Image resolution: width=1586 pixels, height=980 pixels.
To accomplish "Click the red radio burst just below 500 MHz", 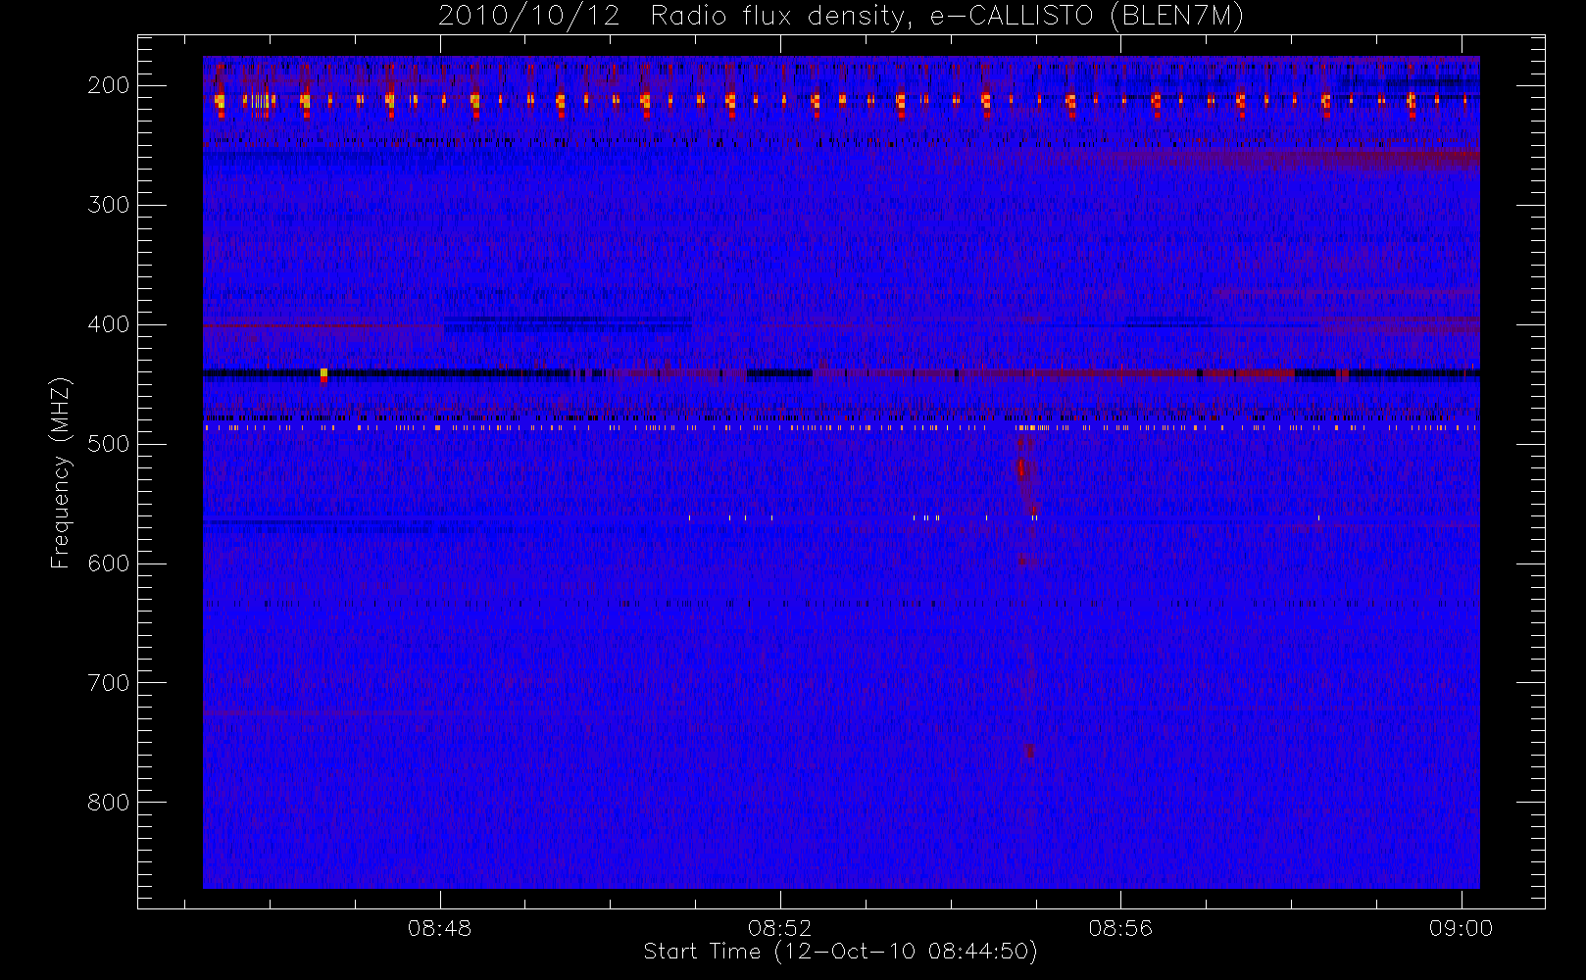I will tap(1021, 468).
